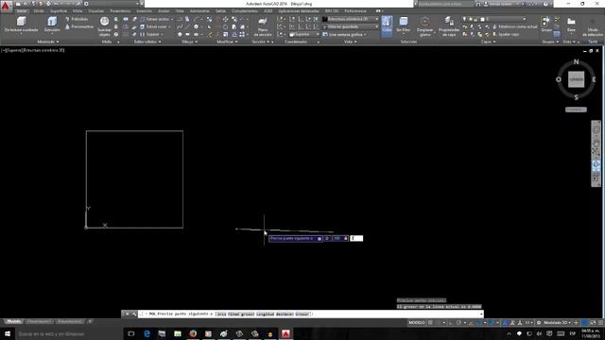The width and height of the screenshot is (605, 340).
Task: Open the Windows Start menu
Action: 8,333
